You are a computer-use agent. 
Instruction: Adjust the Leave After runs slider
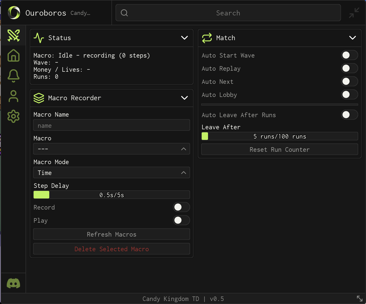(280, 136)
